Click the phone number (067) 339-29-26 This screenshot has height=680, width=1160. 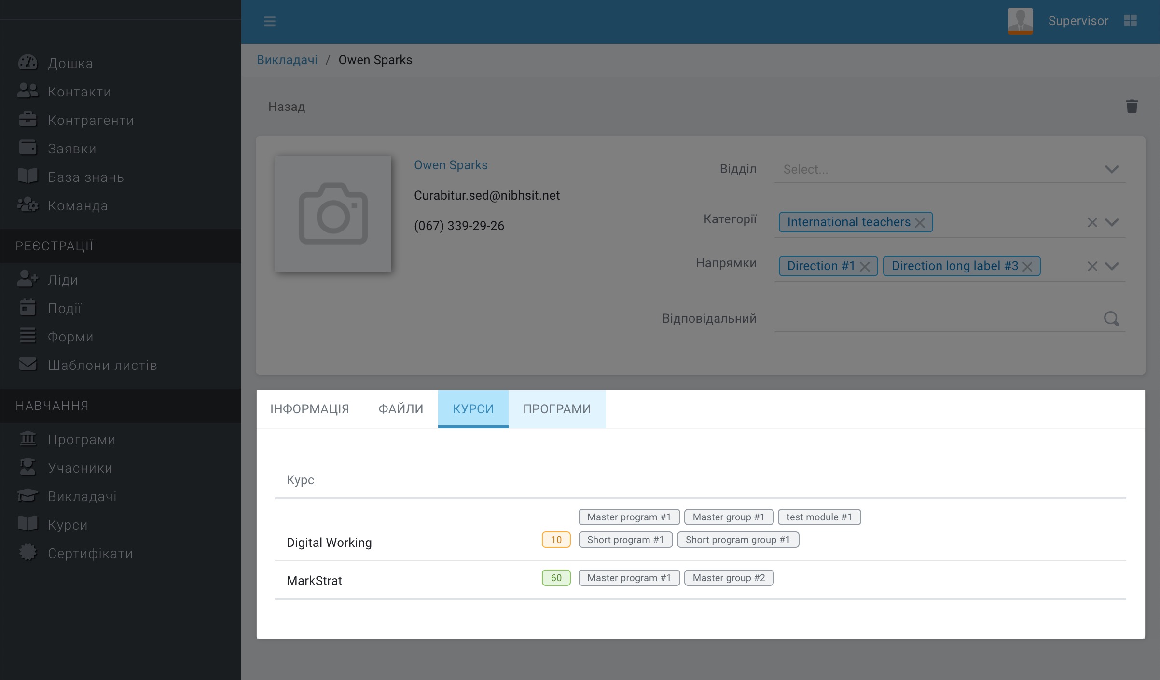459,226
